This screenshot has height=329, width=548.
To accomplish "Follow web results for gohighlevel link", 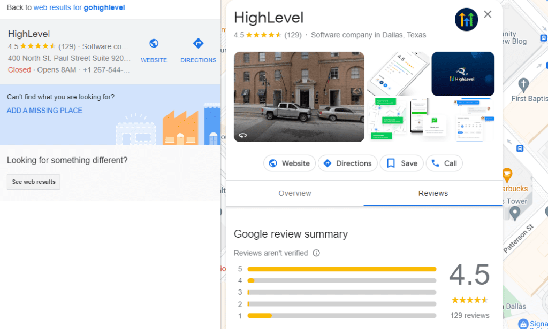I will (x=79, y=7).
